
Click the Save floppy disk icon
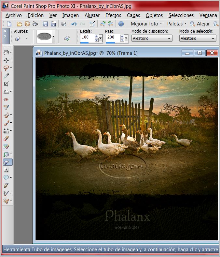45,24
